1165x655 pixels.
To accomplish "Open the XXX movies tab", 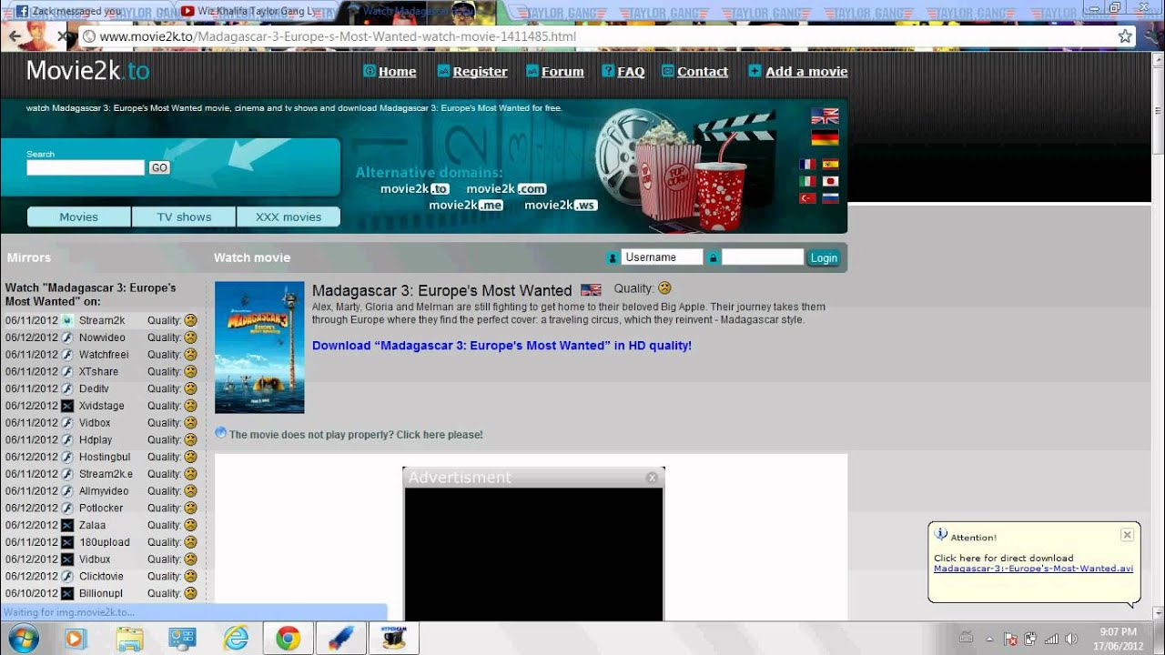I will (x=289, y=217).
